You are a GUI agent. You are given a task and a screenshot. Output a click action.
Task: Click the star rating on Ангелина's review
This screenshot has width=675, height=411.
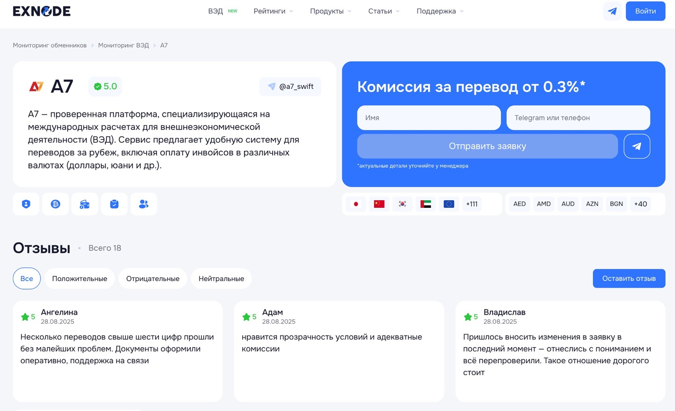click(28, 317)
